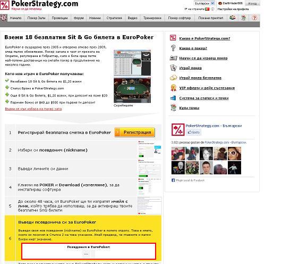The height and width of the screenshot is (264, 299).
Task: Enlarge the poker table screenshot thumbnail
Action: tap(132, 90)
